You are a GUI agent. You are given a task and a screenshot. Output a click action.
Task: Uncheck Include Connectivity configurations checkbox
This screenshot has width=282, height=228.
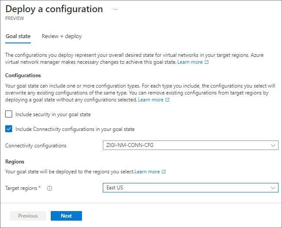(x=9, y=129)
